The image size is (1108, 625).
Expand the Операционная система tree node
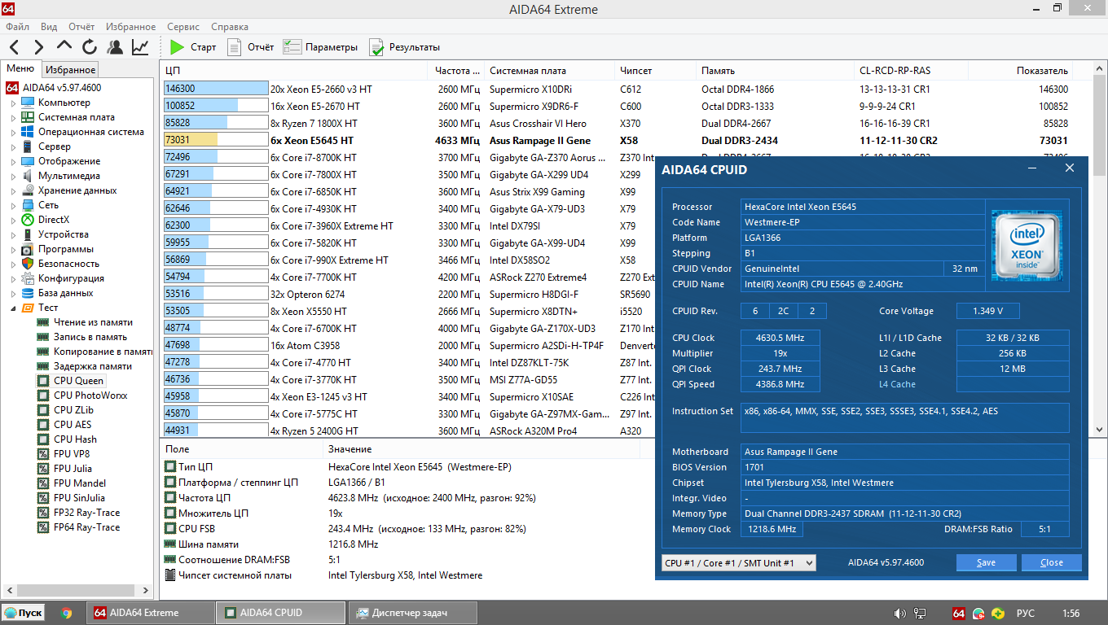point(13,133)
